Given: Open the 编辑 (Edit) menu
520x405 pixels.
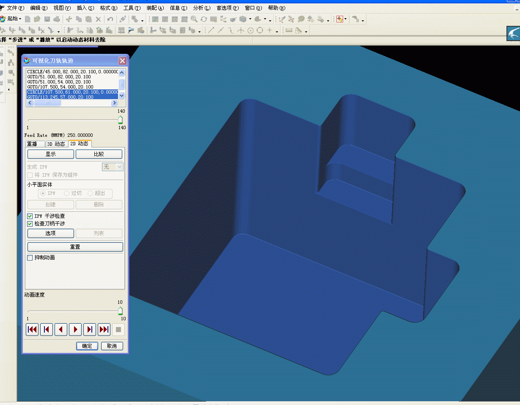Looking at the screenshot, I should [x=39, y=8].
